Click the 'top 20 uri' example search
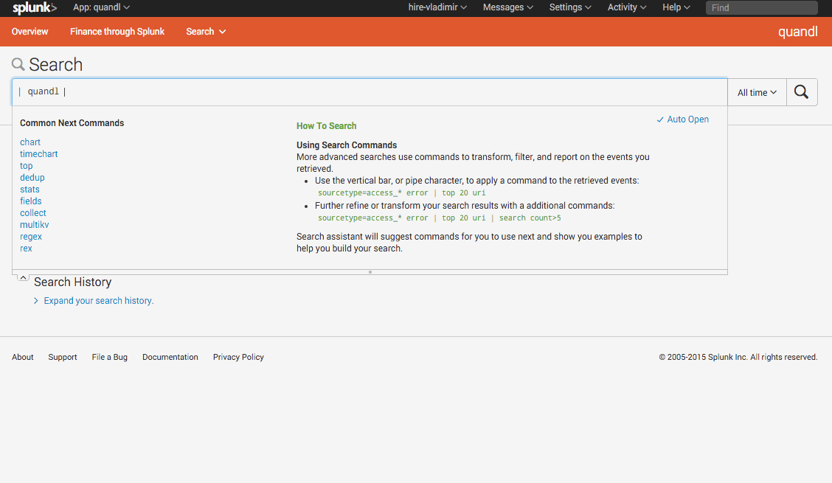The height and width of the screenshot is (483, 832). (x=402, y=193)
